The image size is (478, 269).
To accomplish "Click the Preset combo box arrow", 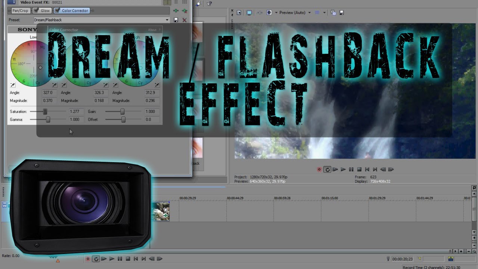I will 167,20.
